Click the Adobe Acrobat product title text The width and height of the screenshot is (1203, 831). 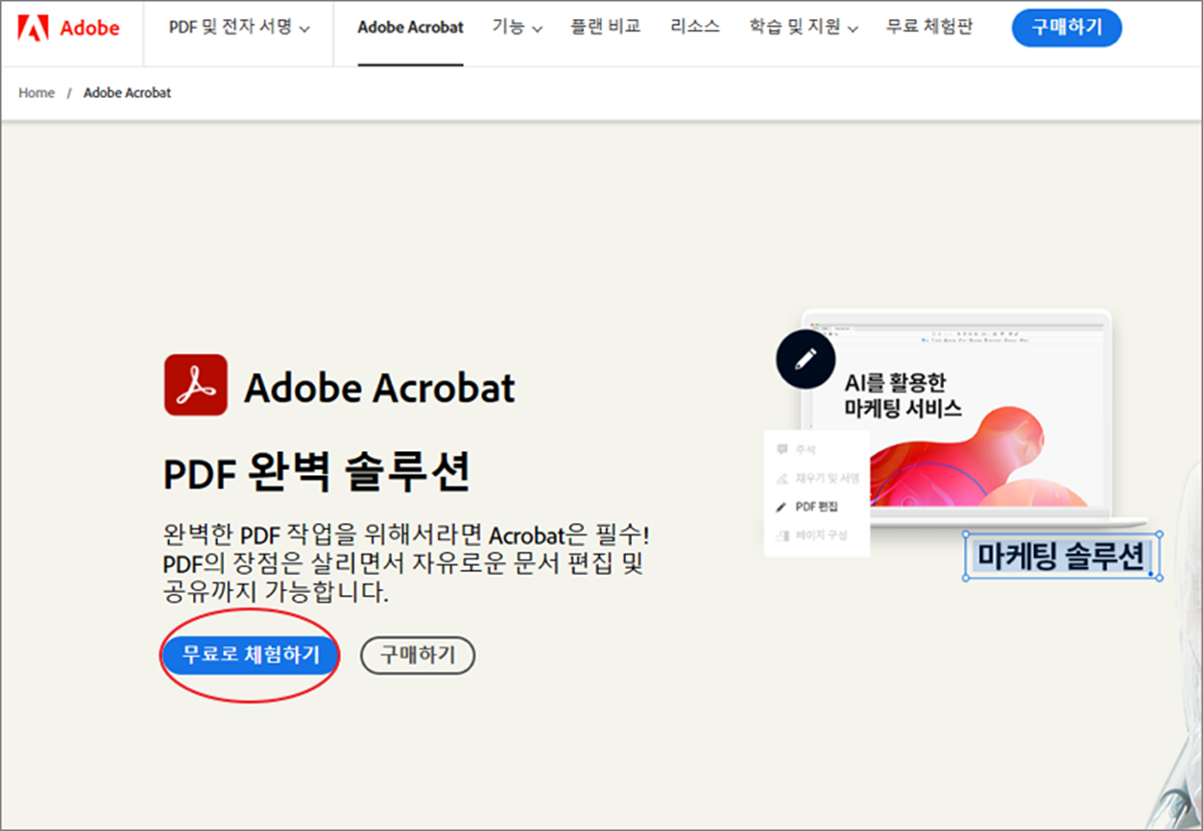379,388
